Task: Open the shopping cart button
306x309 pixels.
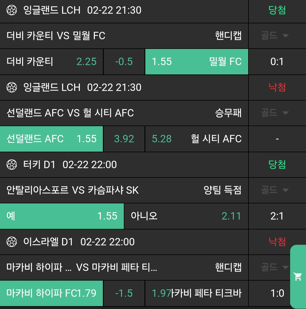Action: (x=298, y=276)
